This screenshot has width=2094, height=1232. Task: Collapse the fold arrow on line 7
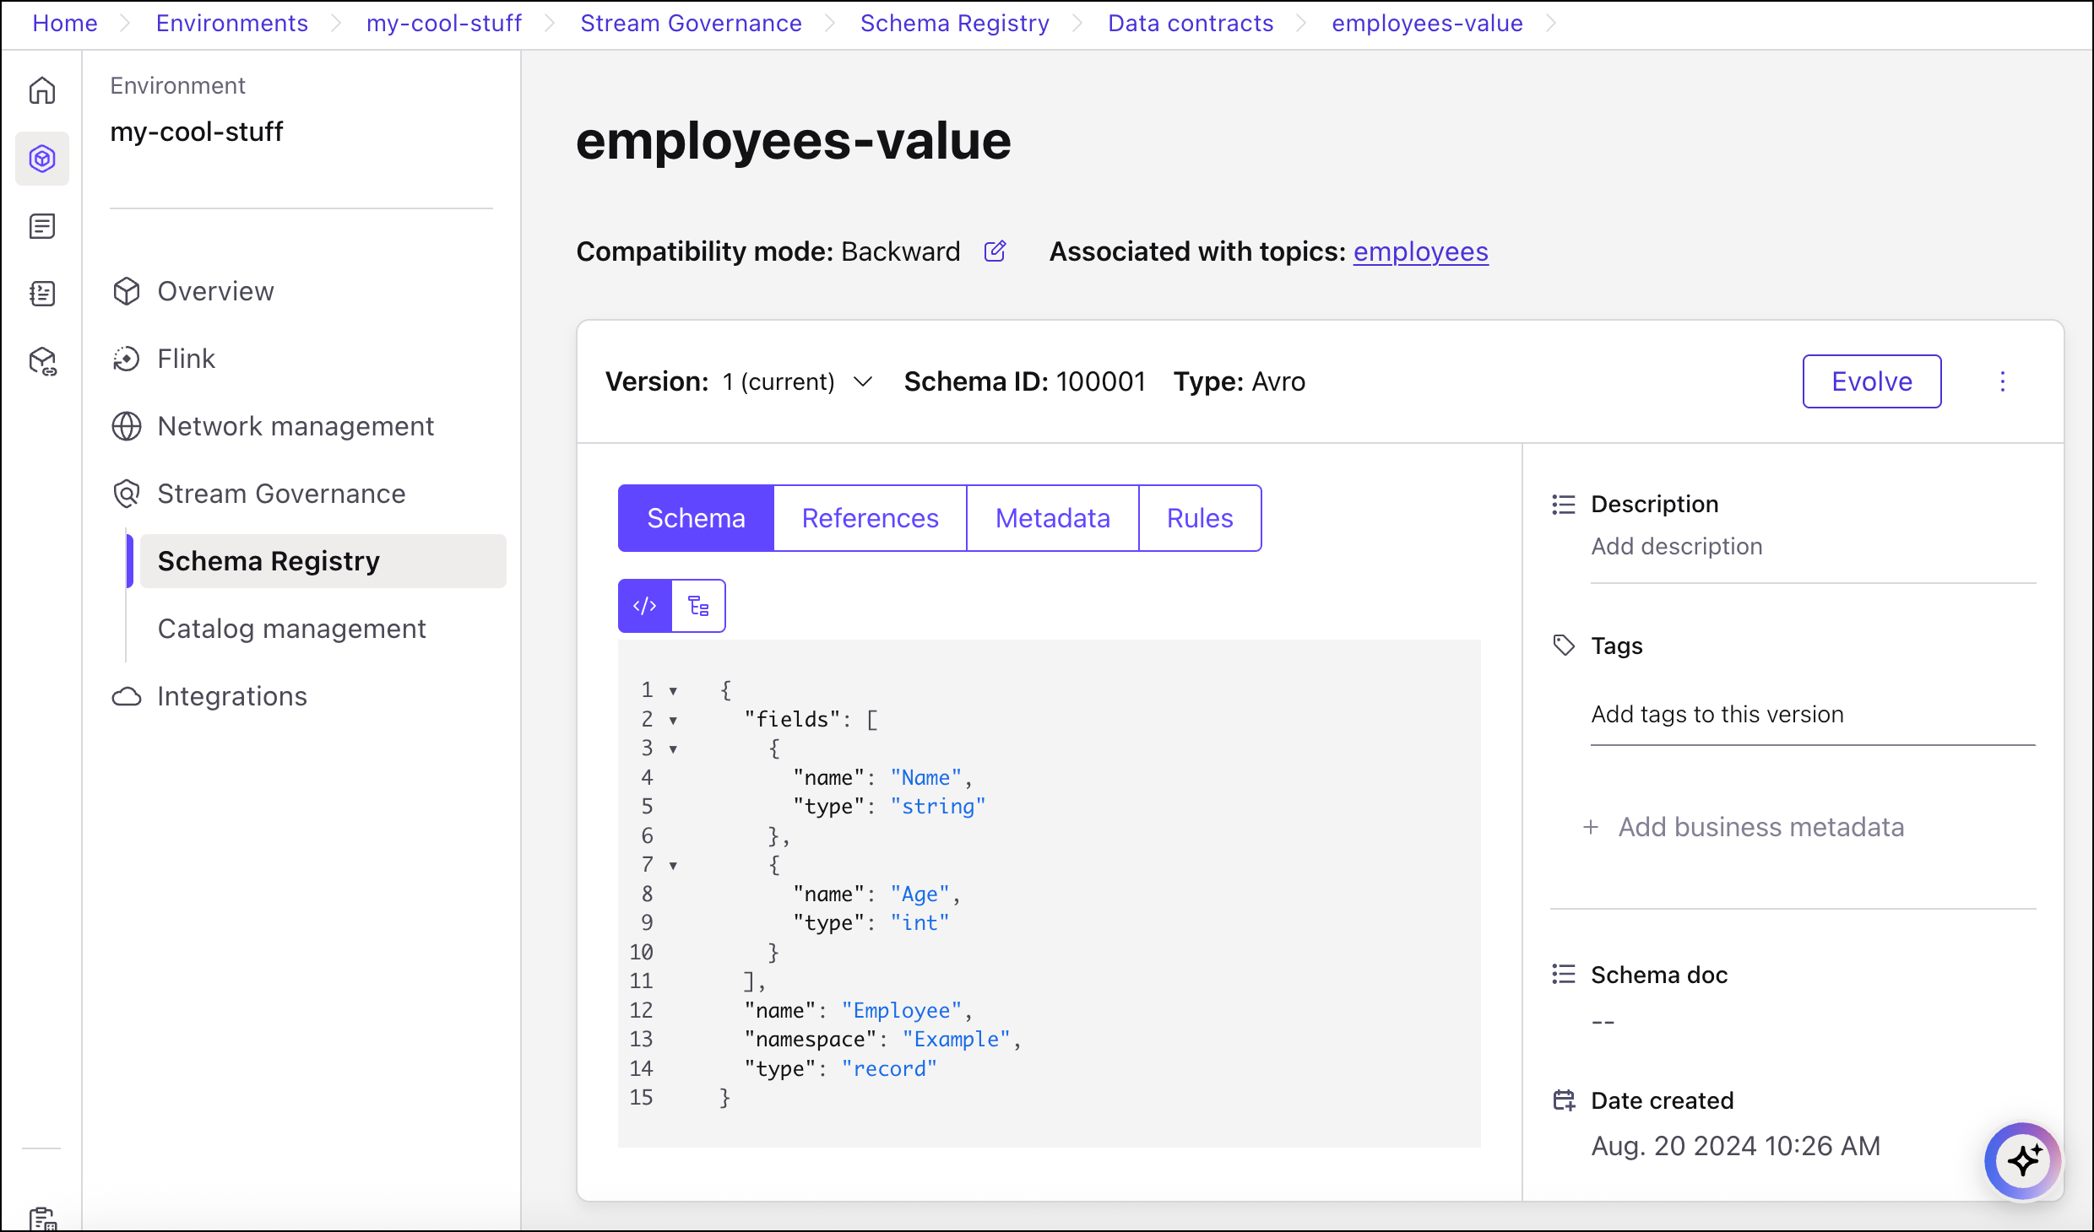click(x=673, y=865)
